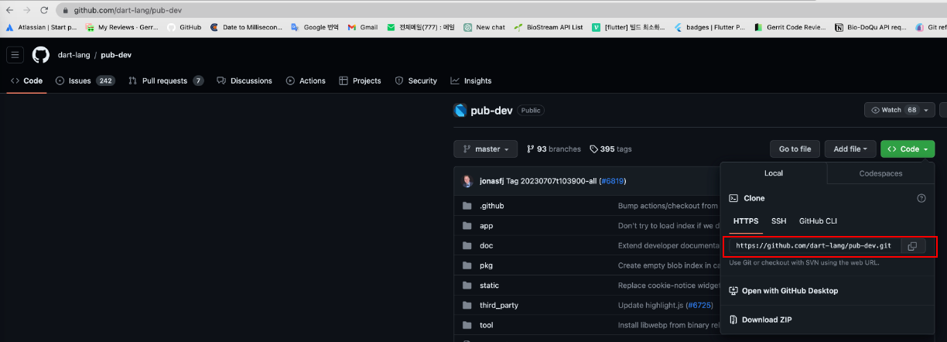
Task: Open the GitHub bookmark in bookmarks bar
Action: pos(184,27)
